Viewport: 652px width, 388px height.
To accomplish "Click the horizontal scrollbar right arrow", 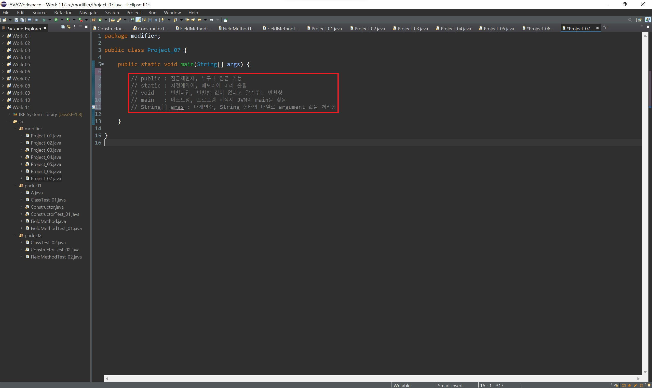I will [638, 379].
